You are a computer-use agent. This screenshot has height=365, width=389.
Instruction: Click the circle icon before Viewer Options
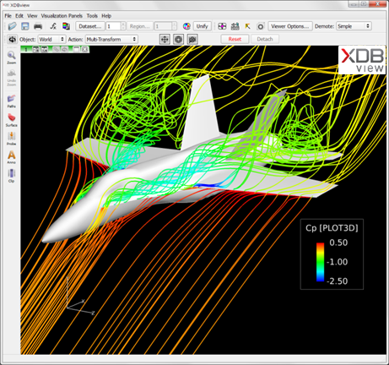coord(261,26)
